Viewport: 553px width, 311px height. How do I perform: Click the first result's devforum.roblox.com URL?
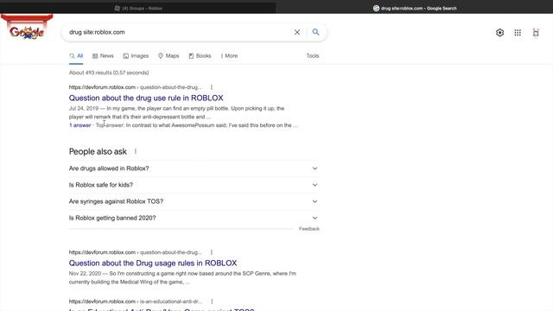(x=136, y=87)
